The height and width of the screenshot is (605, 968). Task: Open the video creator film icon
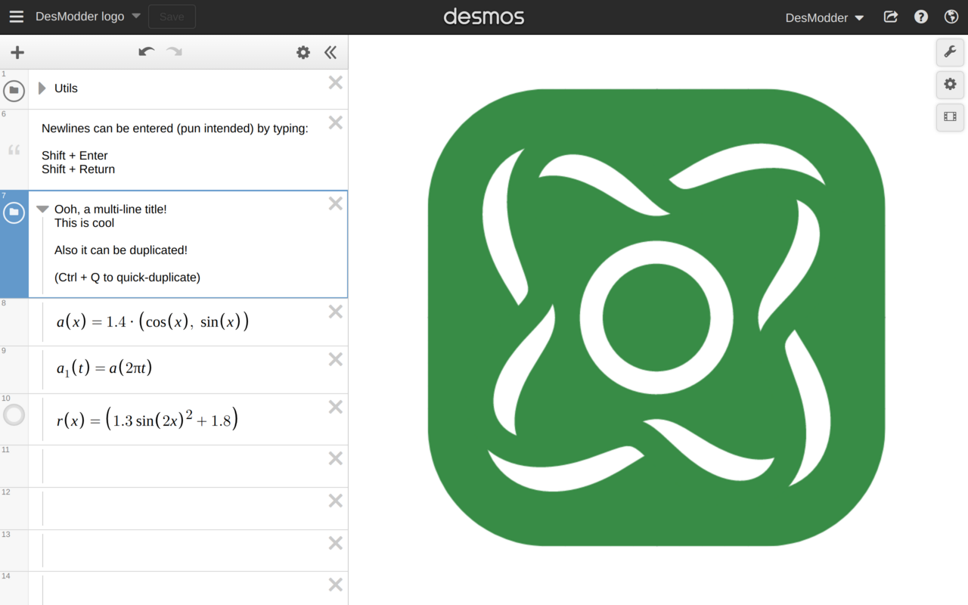pyautogui.click(x=950, y=117)
